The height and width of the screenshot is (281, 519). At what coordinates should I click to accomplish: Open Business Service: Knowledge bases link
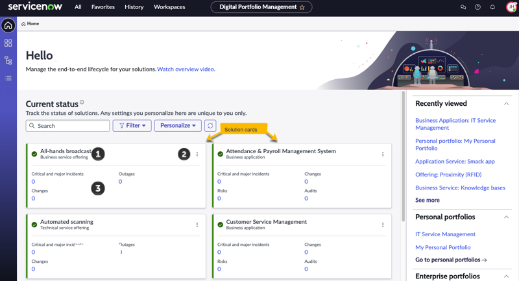click(460, 188)
